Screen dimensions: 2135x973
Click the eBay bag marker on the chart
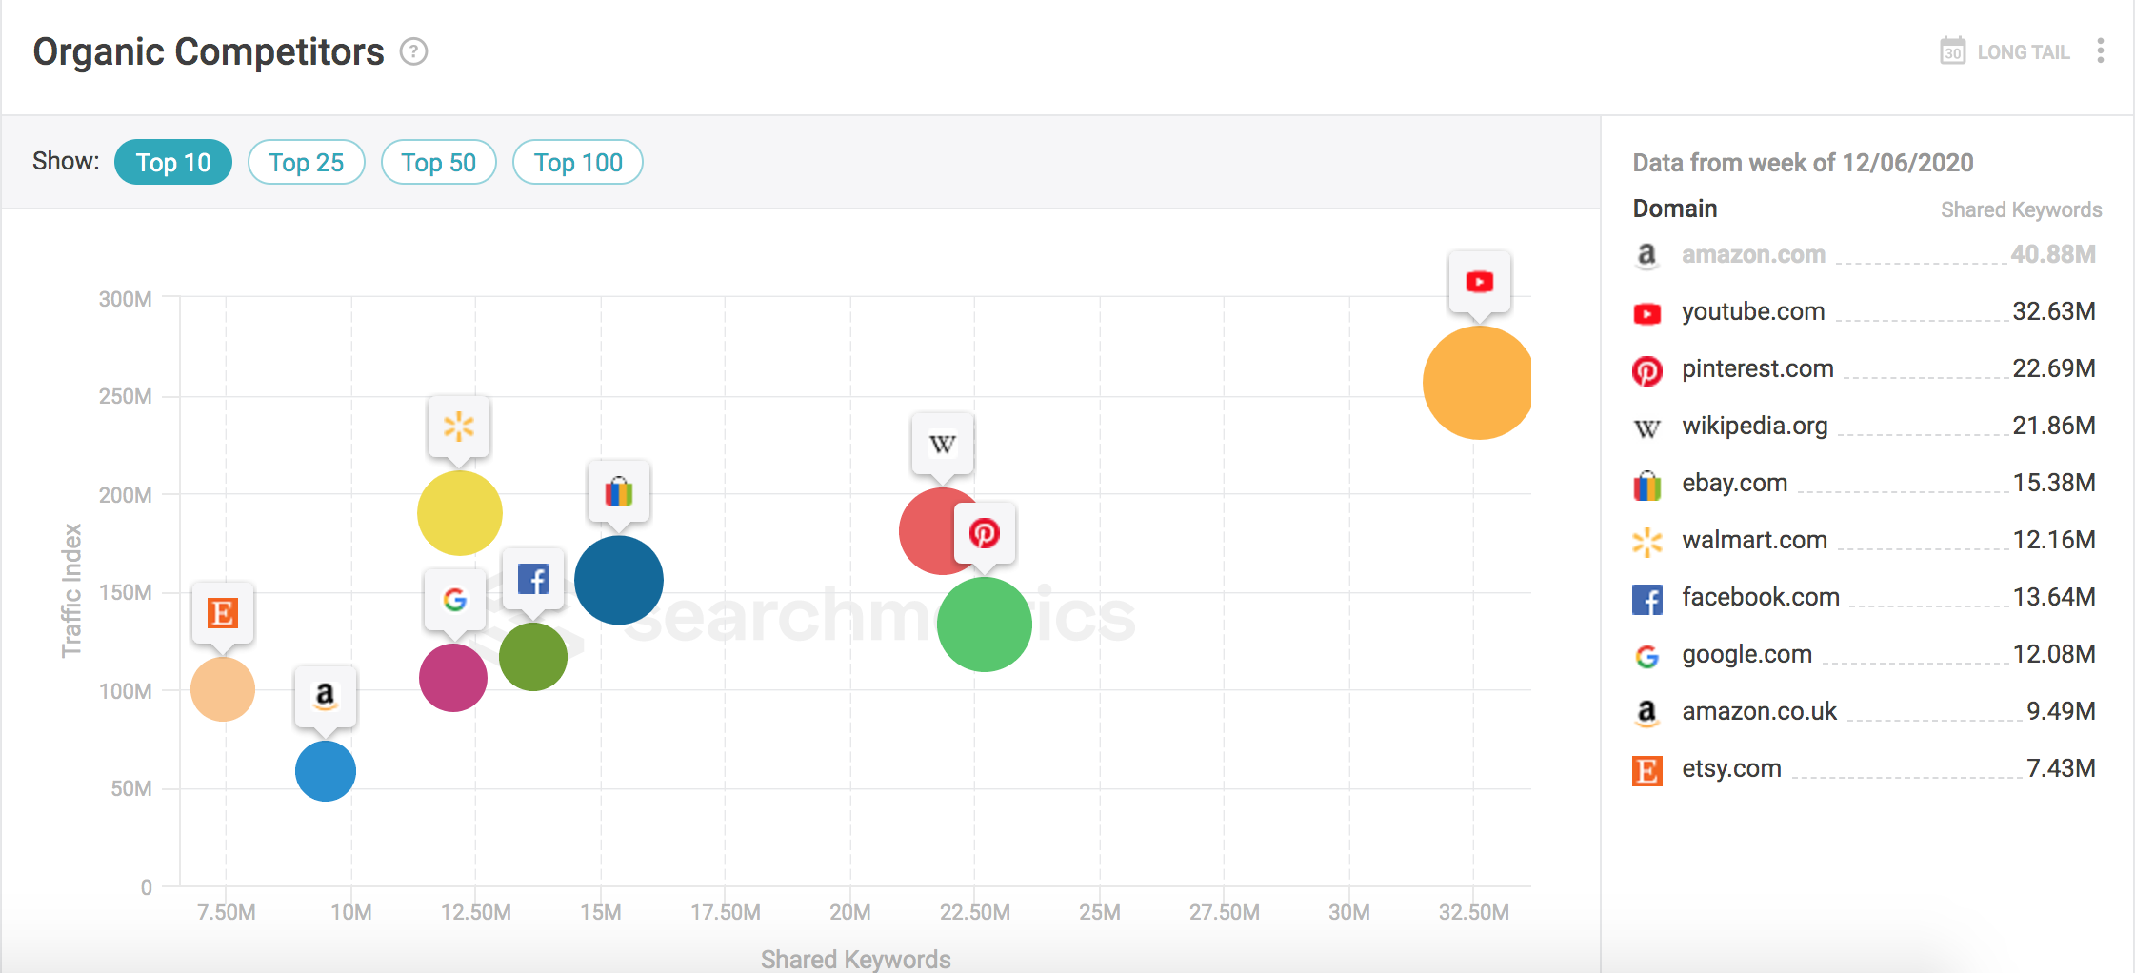pyautogui.click(x=619, y=491)
